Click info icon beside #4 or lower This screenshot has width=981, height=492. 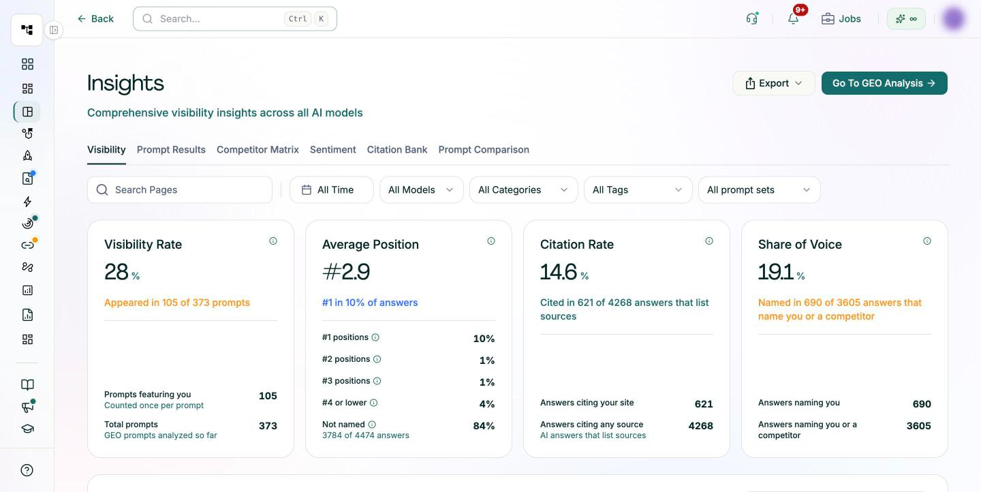[x=373, y=403]
